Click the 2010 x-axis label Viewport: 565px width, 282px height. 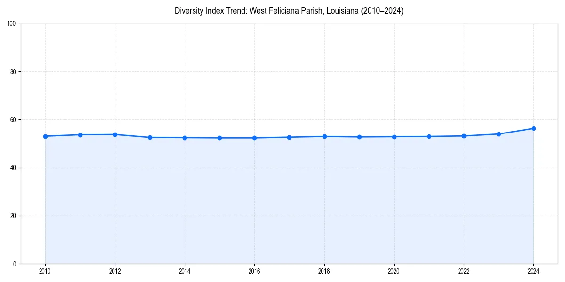pyautogui.click(x=45, y=271)
